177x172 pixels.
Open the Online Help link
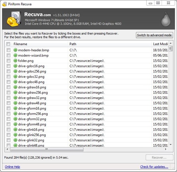click(x=12, y=167)
